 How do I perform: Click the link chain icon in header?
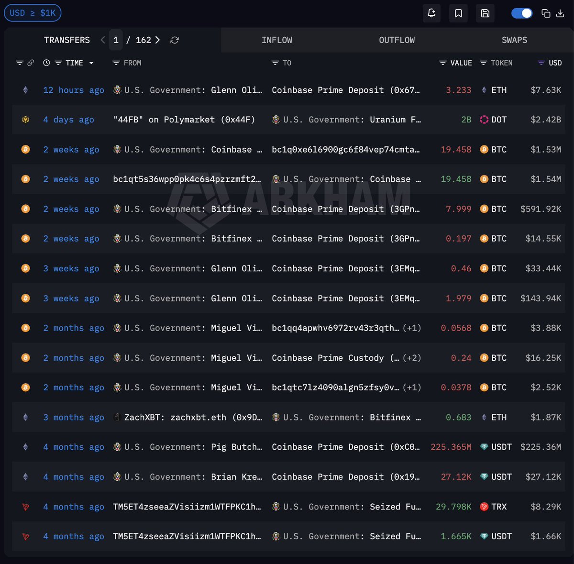click(31, 63)
